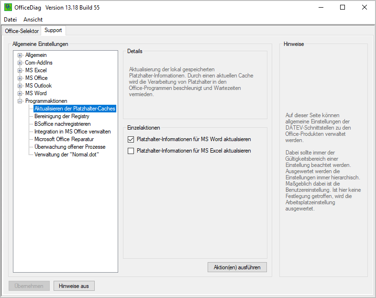Open Verwaltung der "Normal.dot" item
Image resolution: width=376 pixels, height=298 pixels.
(66, 155)
